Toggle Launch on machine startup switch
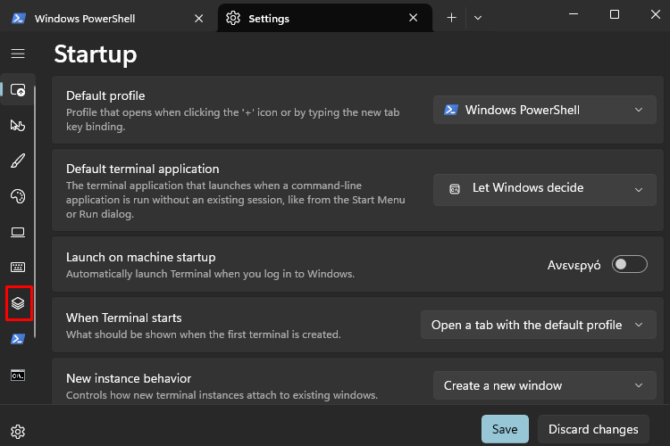Image resolution: width=670 pixels, height=446 pixels. pyautogui.click(x=629, y=264)
